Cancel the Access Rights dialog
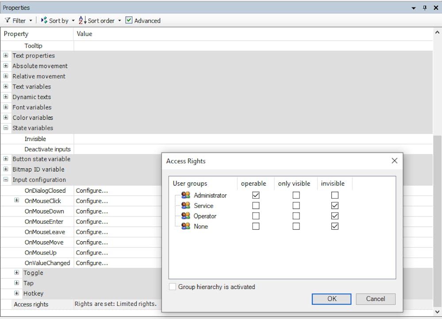The height and width of the screenshot is (319, 442). point(375,299)
